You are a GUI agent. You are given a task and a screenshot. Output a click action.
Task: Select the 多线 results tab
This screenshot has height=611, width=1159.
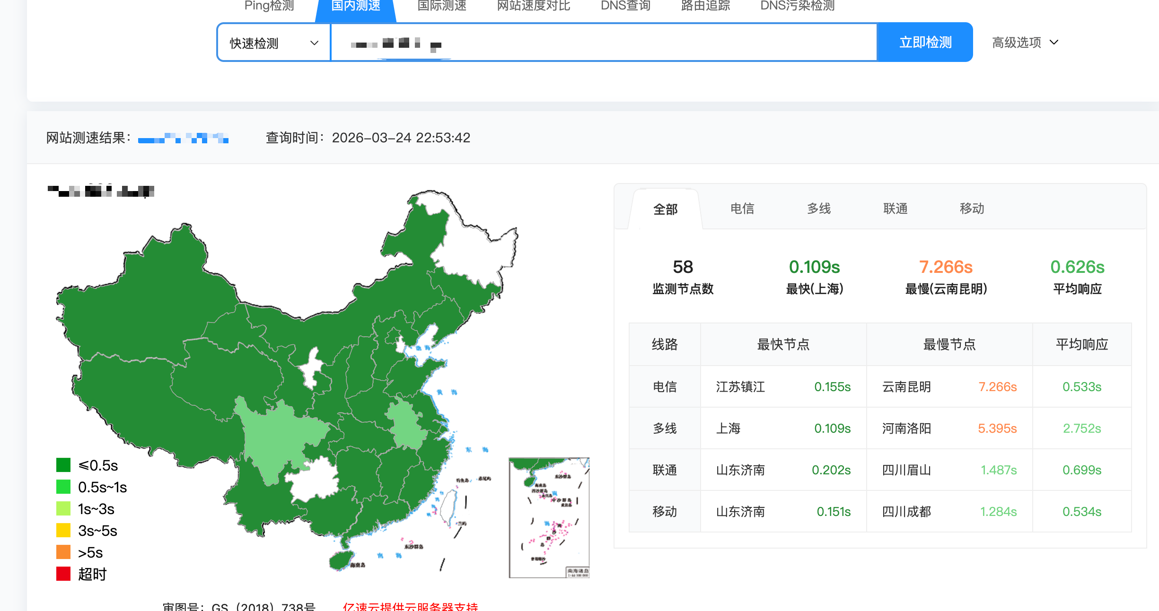pyautogui.click(x=819, y=209)
